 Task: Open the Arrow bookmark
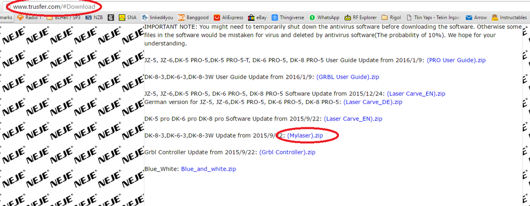tap(476, 17)
